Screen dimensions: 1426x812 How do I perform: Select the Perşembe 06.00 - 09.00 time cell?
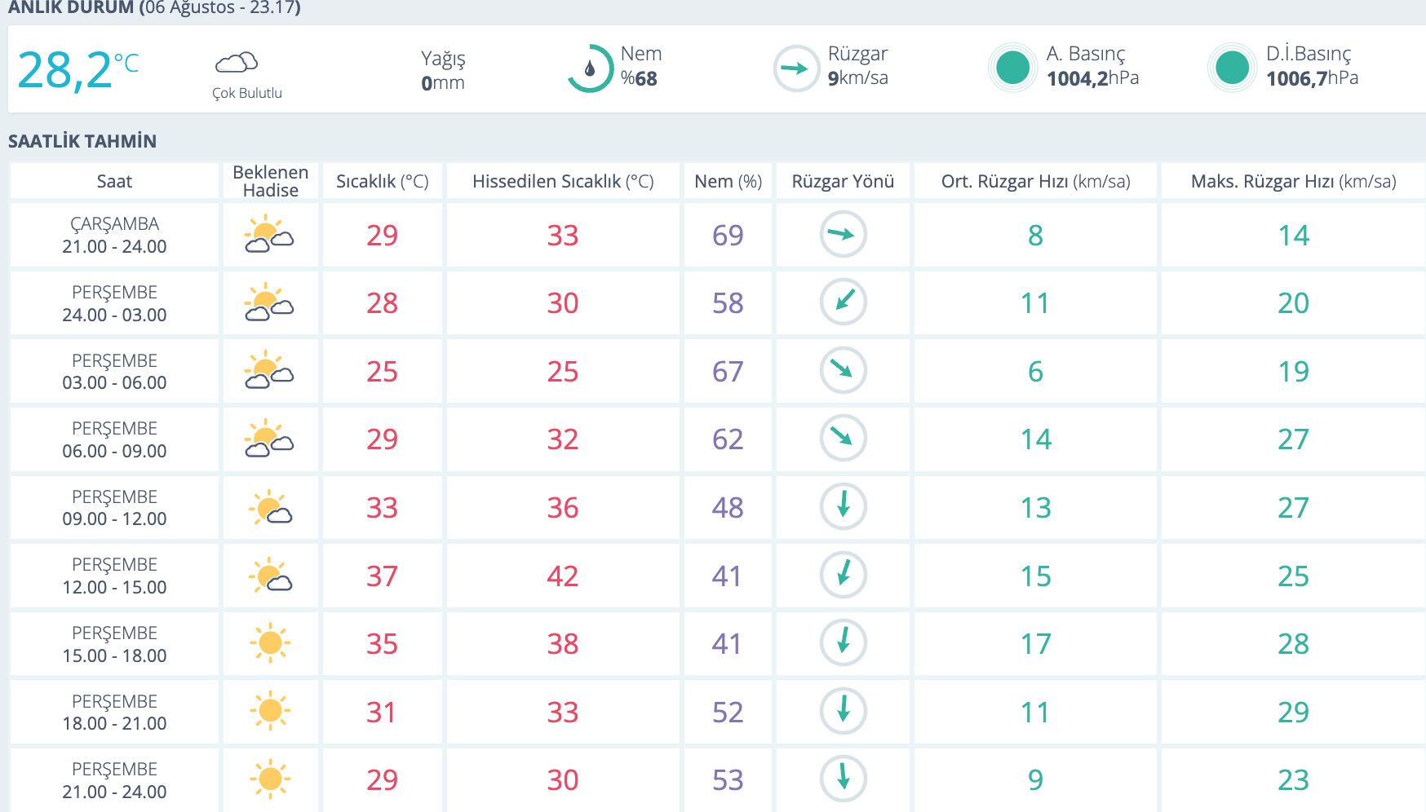click(x=114, y=439)
